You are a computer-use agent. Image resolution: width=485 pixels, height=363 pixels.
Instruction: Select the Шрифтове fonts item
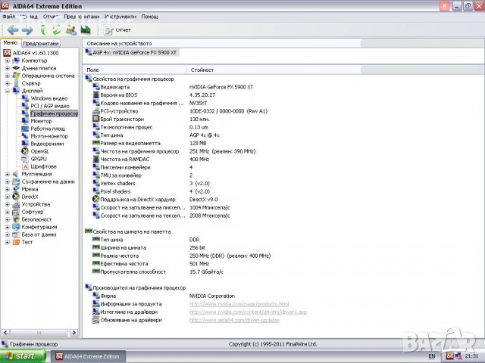coord(43,166)
